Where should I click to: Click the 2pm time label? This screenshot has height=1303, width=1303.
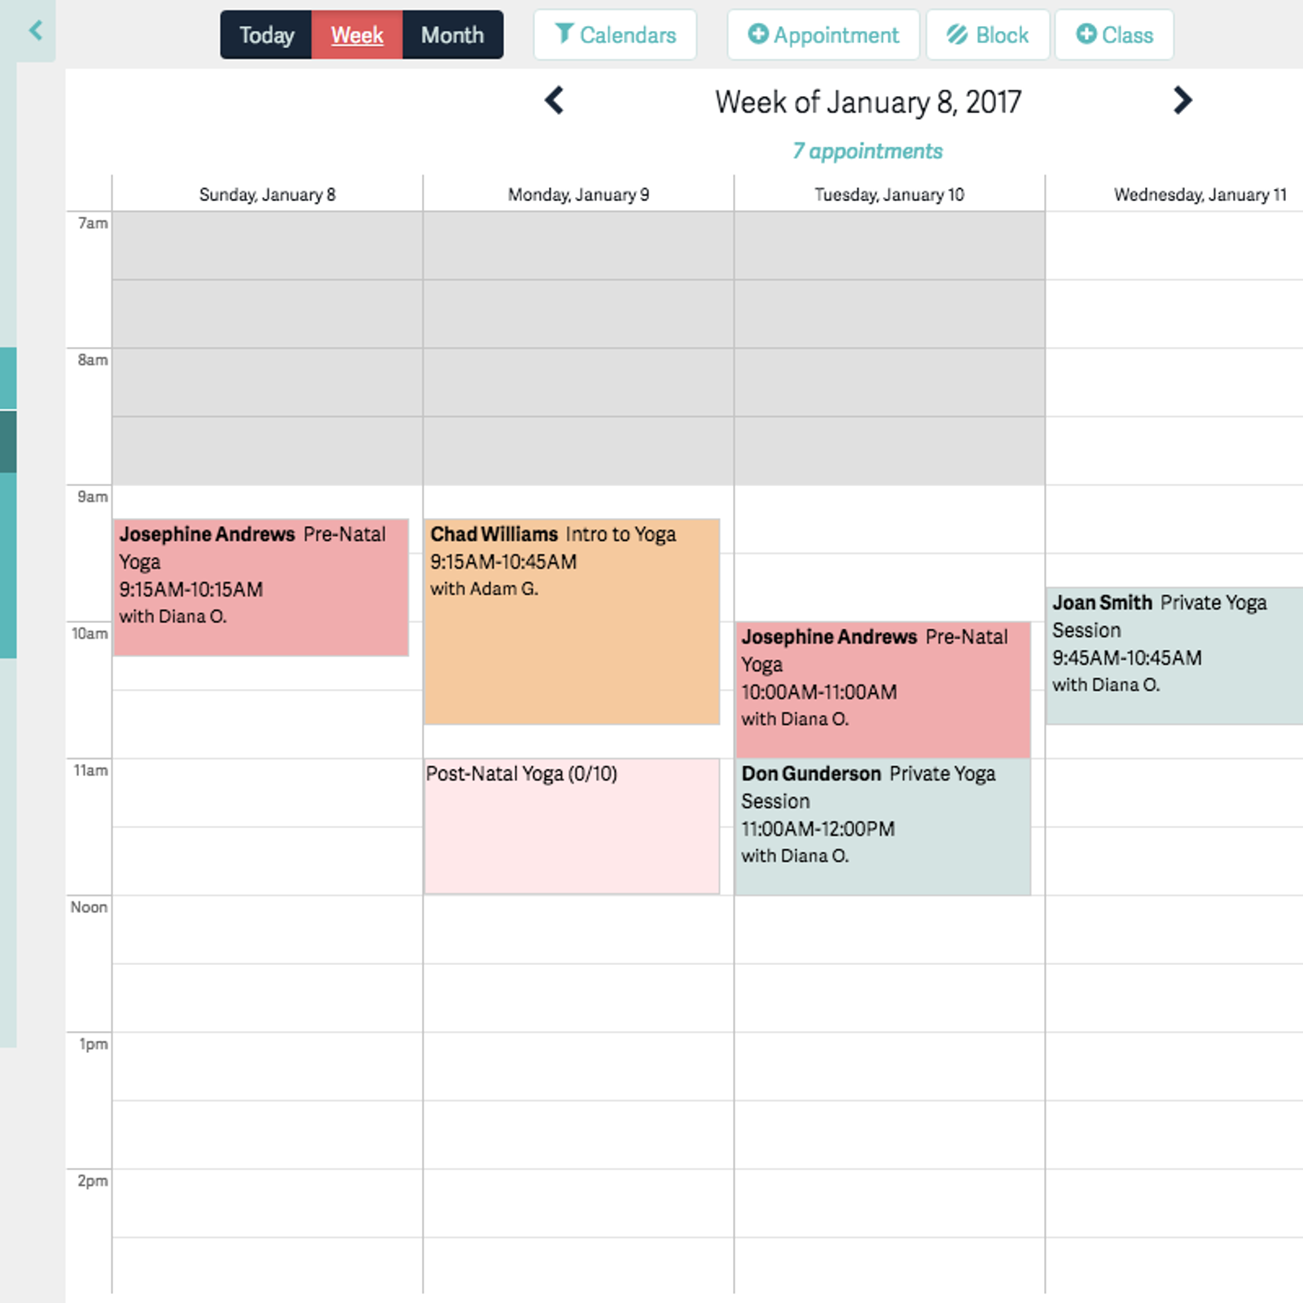92,1181
